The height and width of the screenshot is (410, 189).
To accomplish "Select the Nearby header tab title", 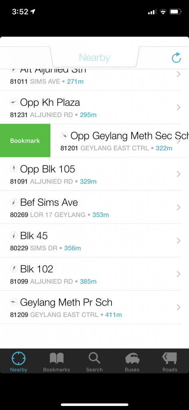I will [94, 58].
